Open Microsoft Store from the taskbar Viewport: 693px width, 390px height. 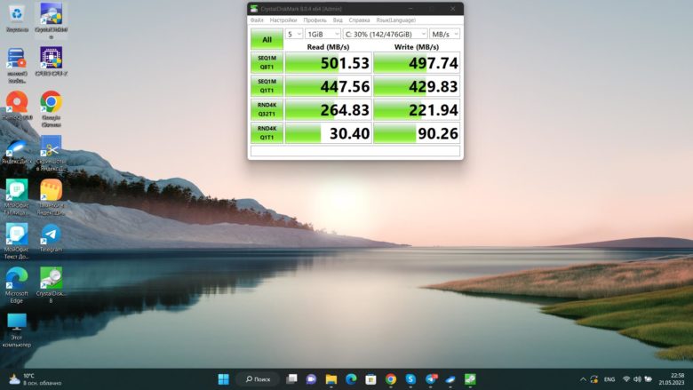370,379
